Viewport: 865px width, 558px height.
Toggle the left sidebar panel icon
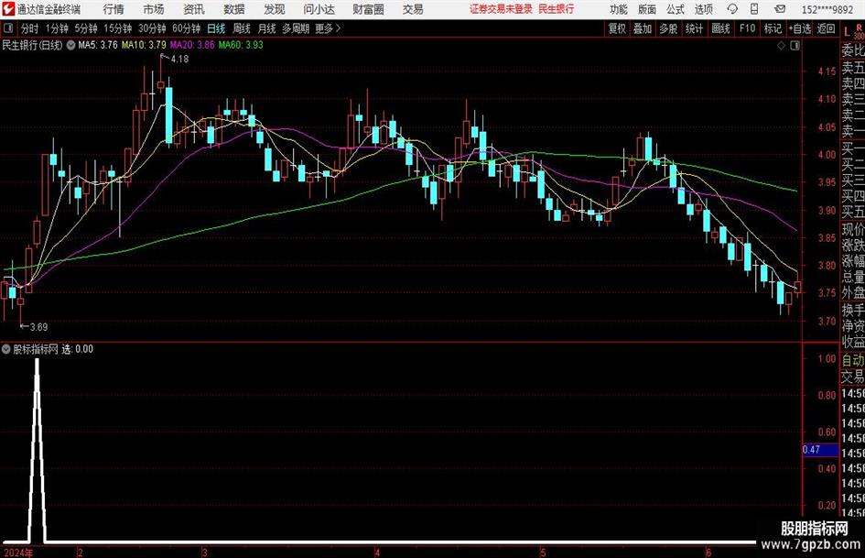point(7,28)
